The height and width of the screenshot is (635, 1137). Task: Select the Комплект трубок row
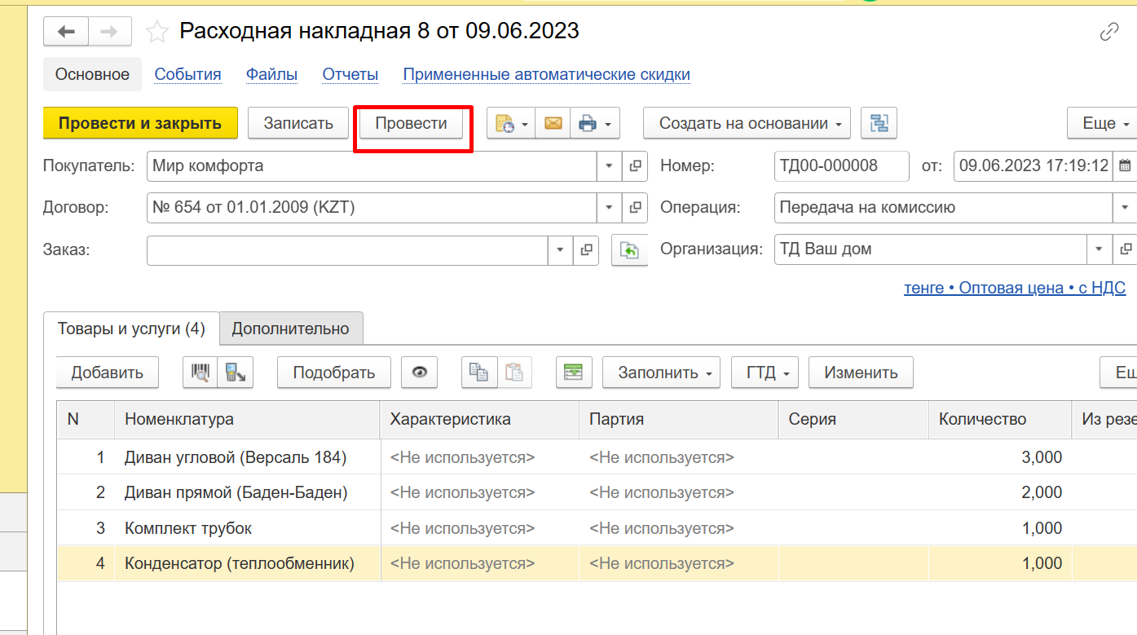point(188,528)
